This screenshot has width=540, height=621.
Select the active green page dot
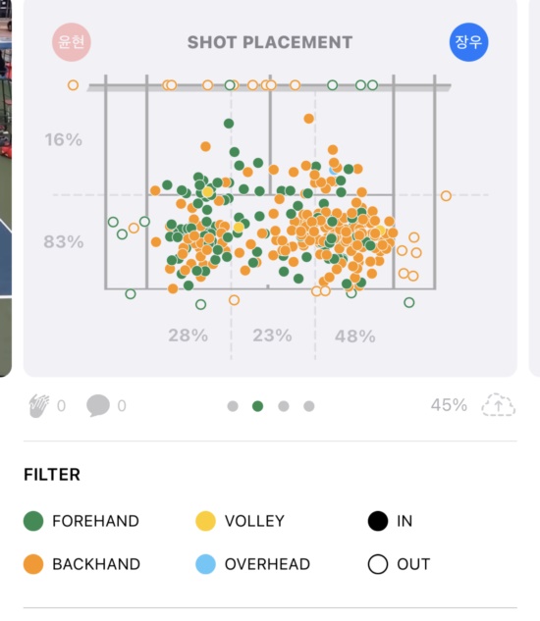point(257,406)
